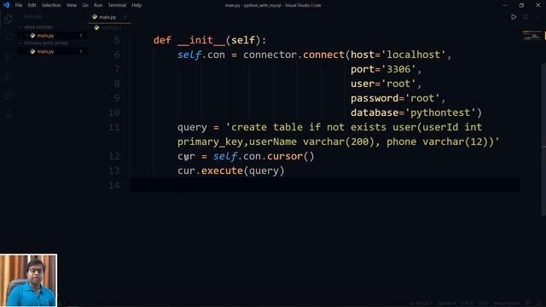The height and width of the screenshot is (307, 546).
Task: Click the language mode status bar item
Action: [x=506, y=304]
